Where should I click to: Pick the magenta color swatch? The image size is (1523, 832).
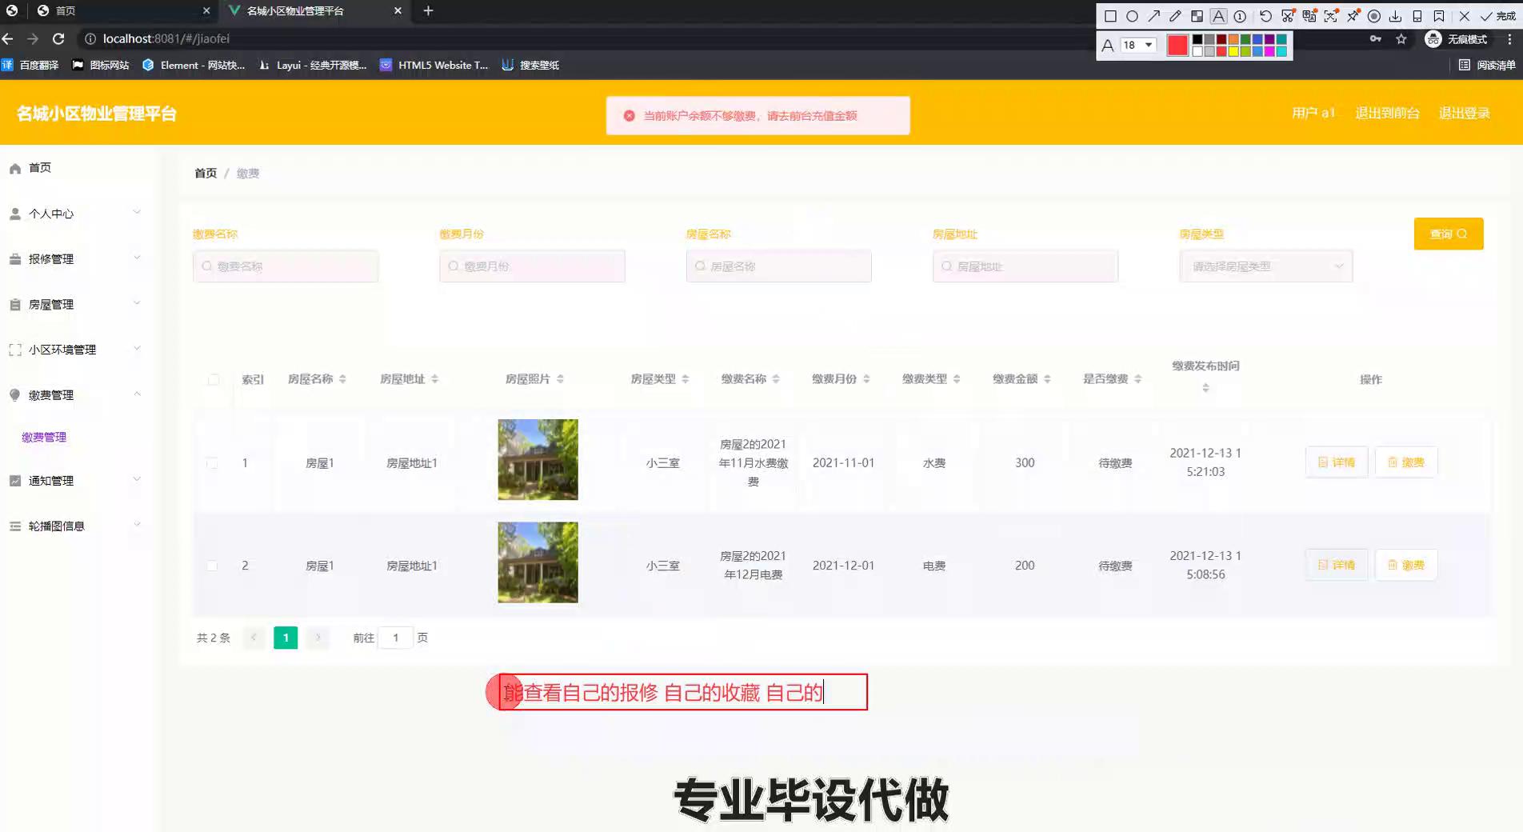pos(1269,51)
